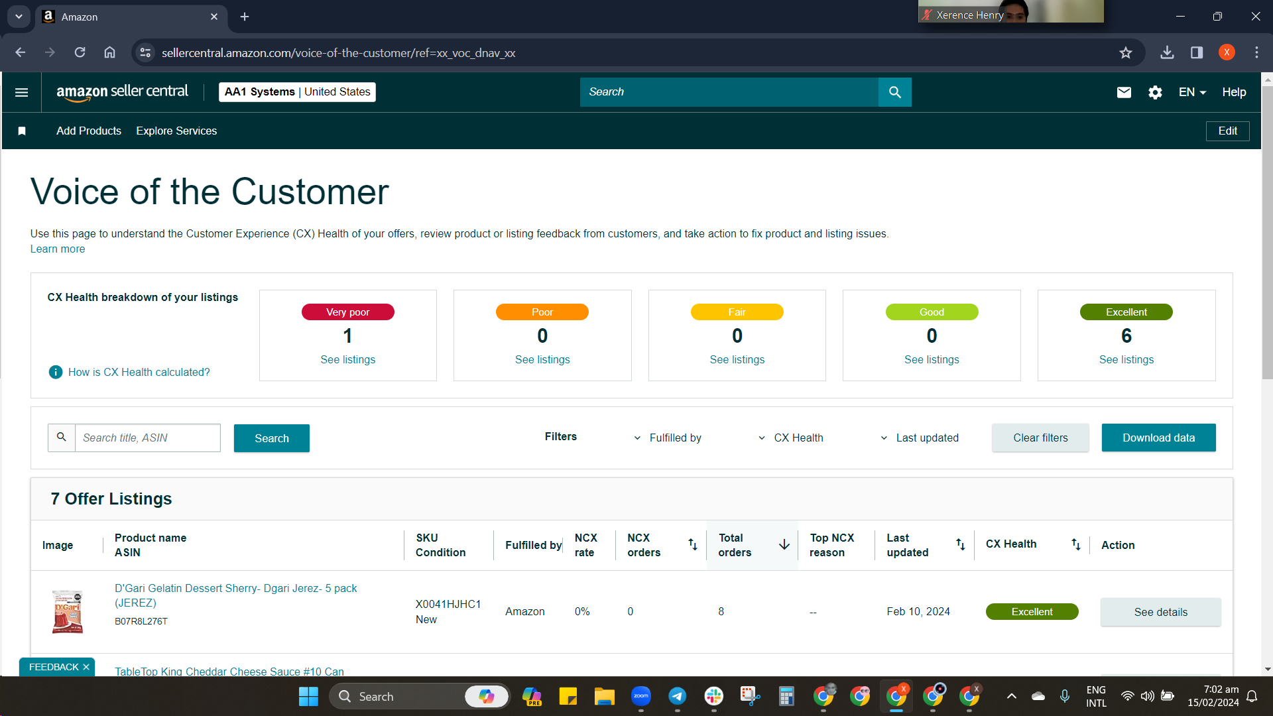Screen dimensions: 1273x716
Task: Sort by Total orders down arrow
Action: coord(784,544)
